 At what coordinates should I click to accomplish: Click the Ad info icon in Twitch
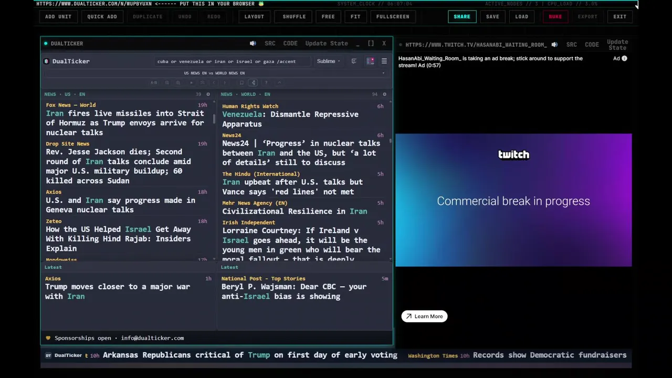(624, 58)
